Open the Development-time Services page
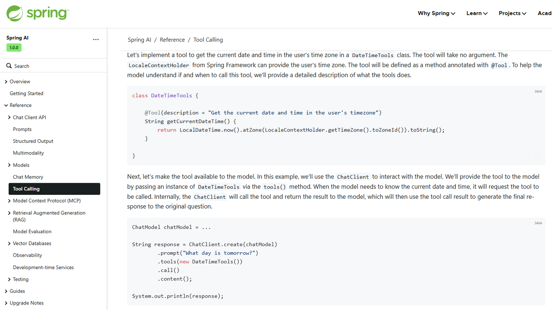The height and width of the screenshot is (310, 552). [44, 267]
